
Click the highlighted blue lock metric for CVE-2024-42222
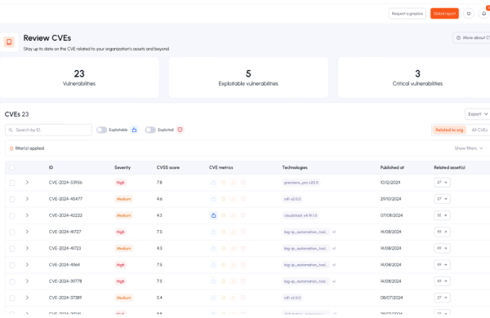[x=214, y=215]
